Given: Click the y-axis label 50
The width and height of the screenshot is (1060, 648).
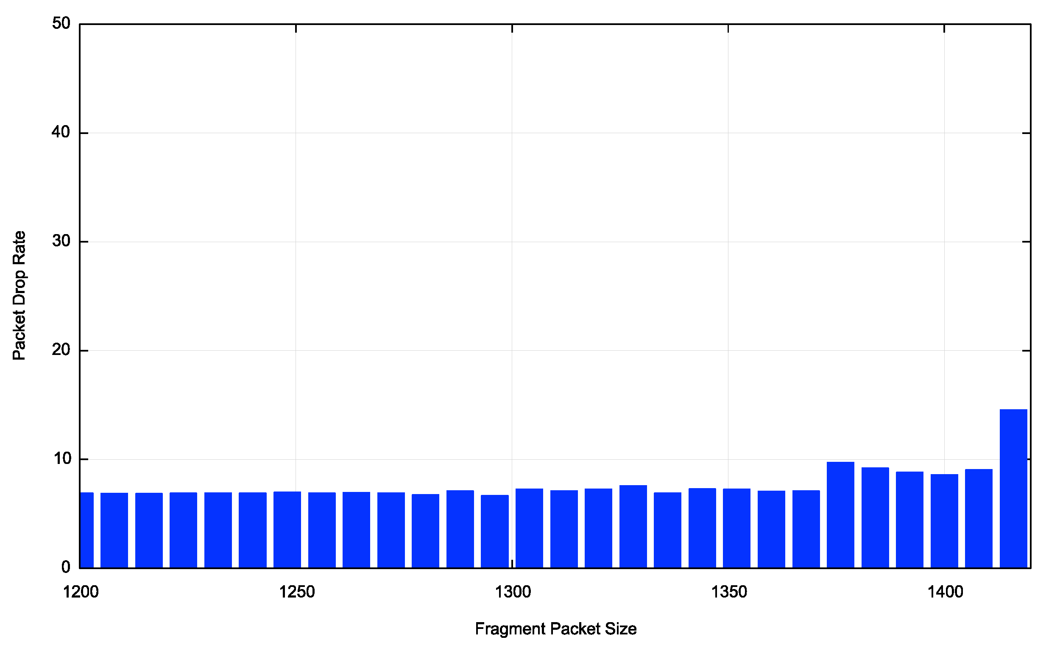Looking at the screenshot, I should click(61, 23).
